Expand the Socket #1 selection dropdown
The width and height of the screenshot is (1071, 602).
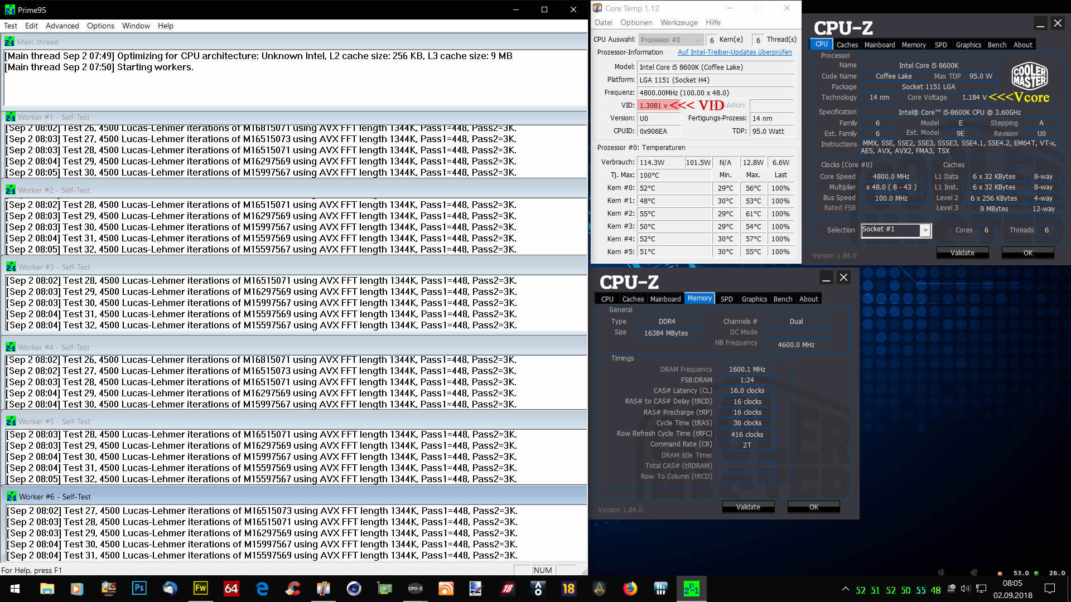pos(925,230)
